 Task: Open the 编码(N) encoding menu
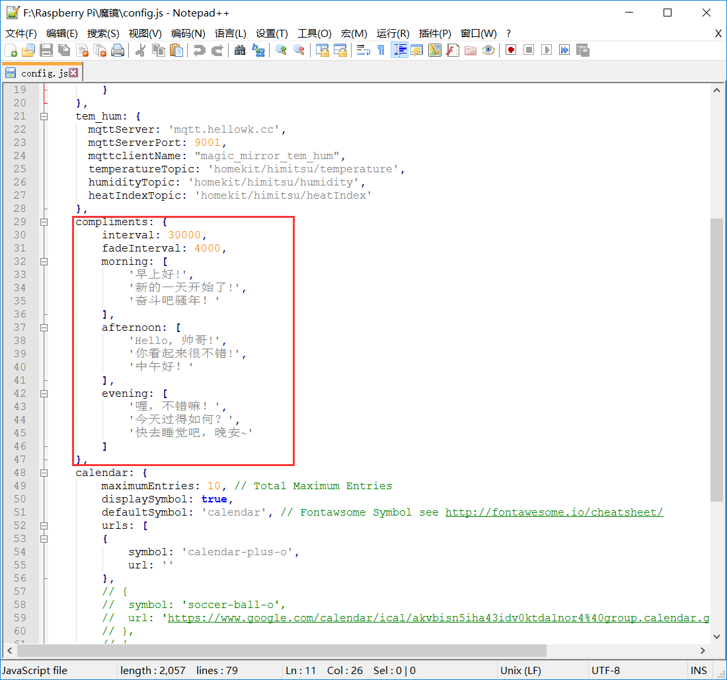188,33
